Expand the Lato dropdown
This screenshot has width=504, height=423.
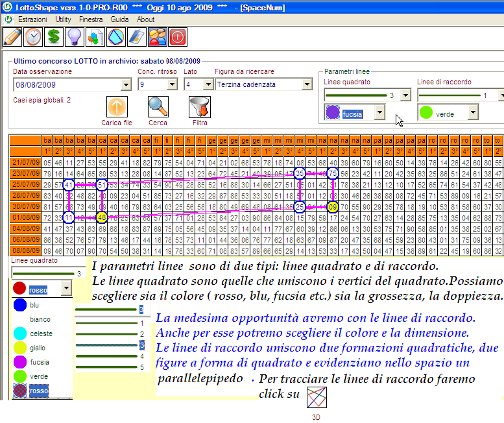point(208,85)
